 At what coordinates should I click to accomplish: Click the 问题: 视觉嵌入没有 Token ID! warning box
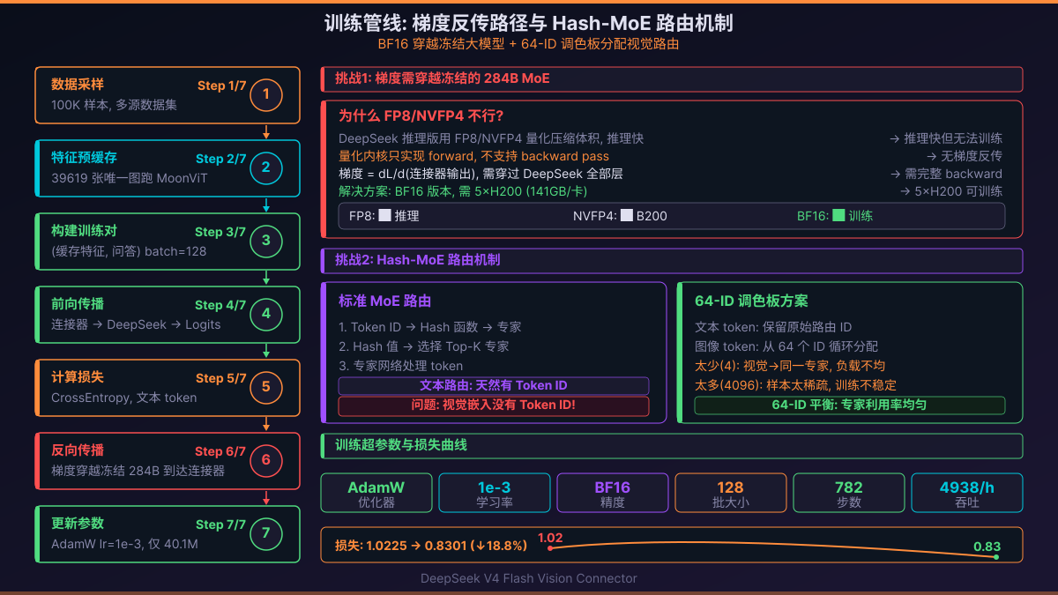[494, 406]
